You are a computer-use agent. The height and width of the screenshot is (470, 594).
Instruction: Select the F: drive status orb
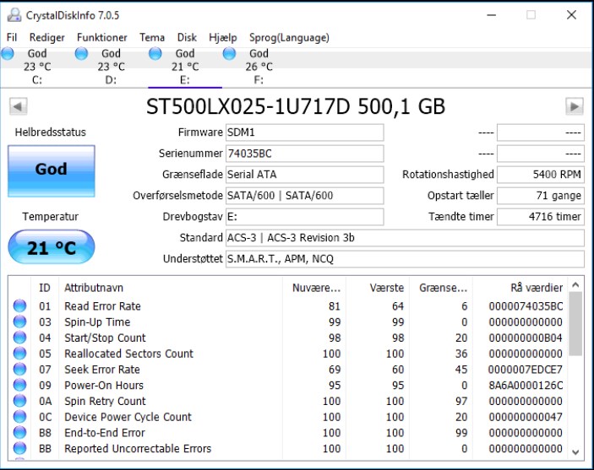pyautogui.click(x=229, y=54)
